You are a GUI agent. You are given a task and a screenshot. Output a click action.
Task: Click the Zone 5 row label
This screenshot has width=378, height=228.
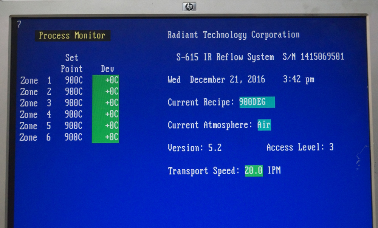[35, 126]
